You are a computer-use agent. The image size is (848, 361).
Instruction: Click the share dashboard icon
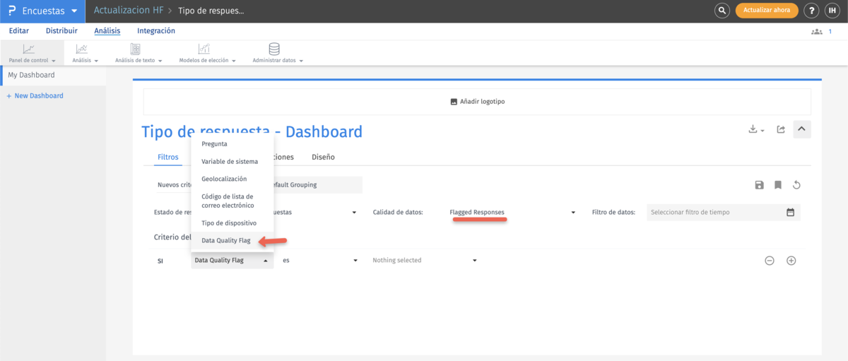[781, 129]
